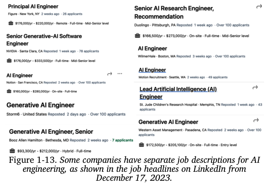Click briefcase icon next to NVIDIA salary range

tap(9, 61)
